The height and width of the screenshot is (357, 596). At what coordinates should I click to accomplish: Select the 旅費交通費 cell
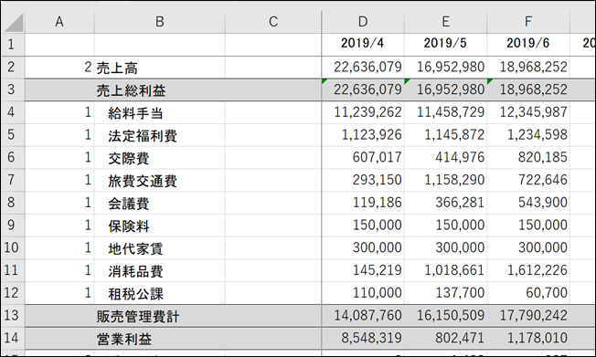159,180
